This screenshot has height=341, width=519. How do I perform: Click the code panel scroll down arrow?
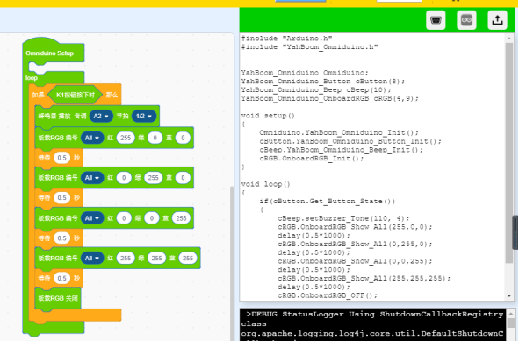click(x=509, y=295)
